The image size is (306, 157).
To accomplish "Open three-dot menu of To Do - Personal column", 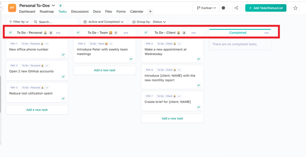I will [58, 33].
